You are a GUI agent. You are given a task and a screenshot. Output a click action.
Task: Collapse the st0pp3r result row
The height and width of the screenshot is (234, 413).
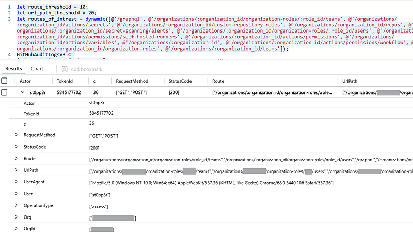[x=23, y=92]
